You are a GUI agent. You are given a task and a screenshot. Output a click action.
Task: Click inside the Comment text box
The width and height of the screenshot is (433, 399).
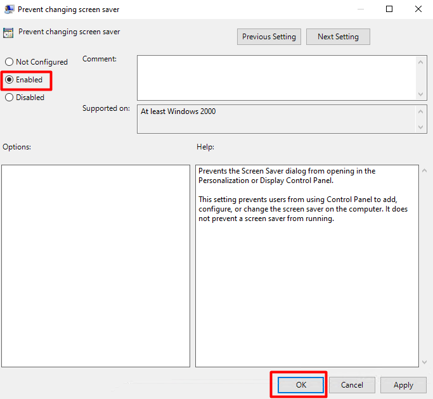coord(276,77)
